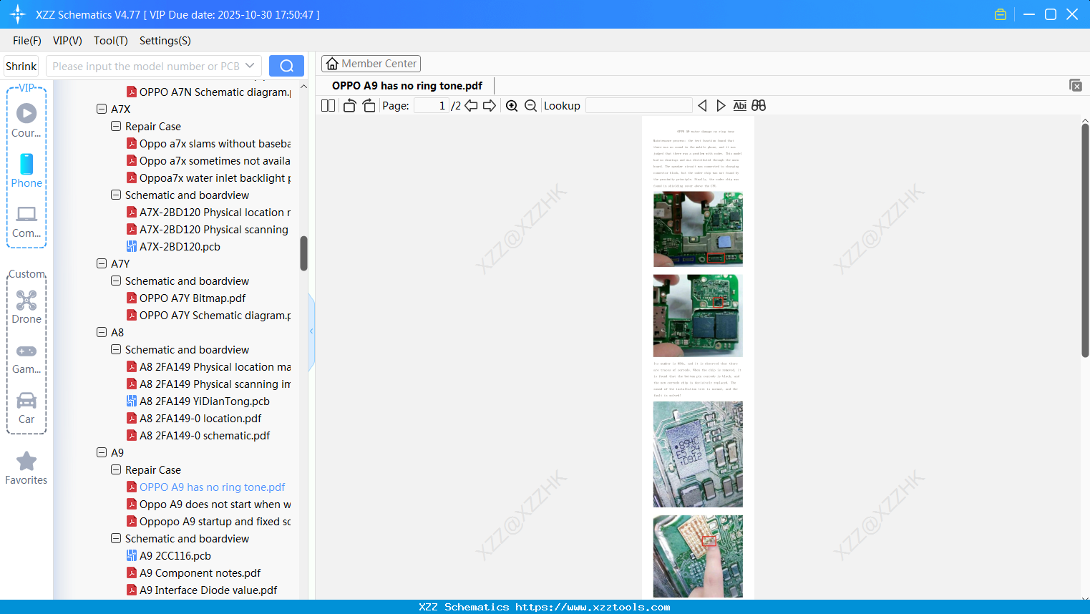Zoom in on the PDF
Screen dimensions: 1090x614
point(512,106)
